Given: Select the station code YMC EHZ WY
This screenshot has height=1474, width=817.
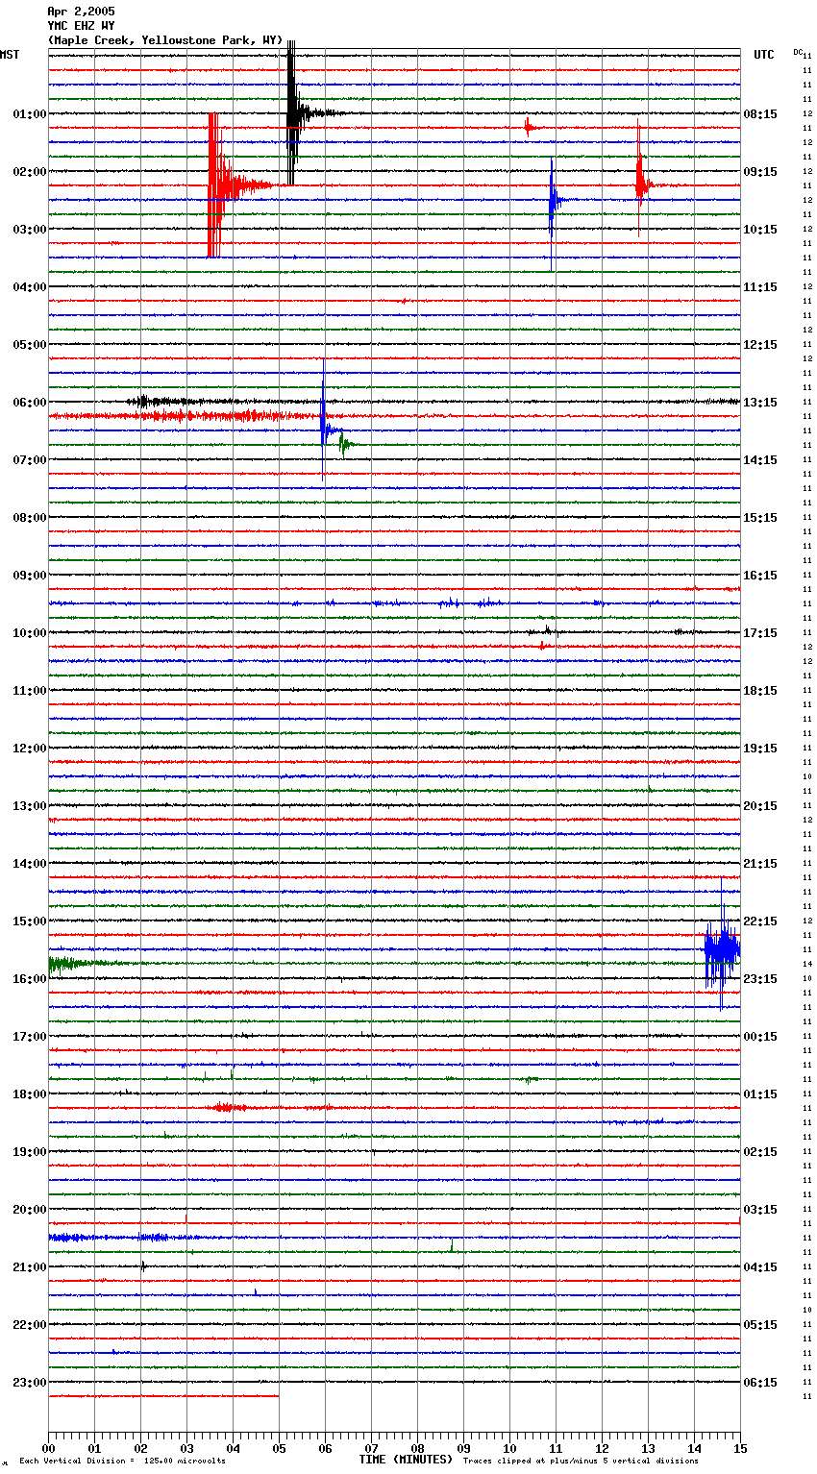Looking at the screenshot, I should (x=81, y=26).
